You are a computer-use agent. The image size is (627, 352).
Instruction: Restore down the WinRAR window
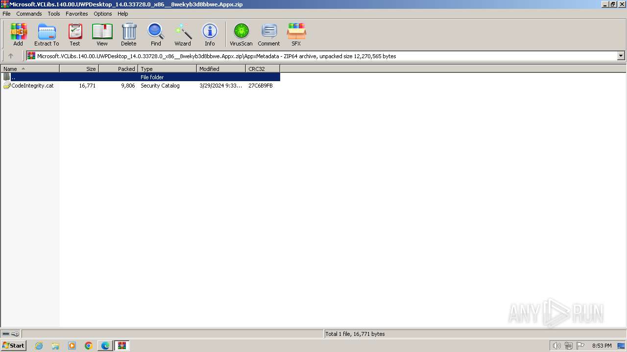612,4
